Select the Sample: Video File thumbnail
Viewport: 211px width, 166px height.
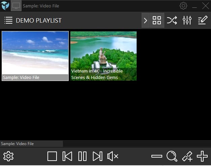pos(35,56)
